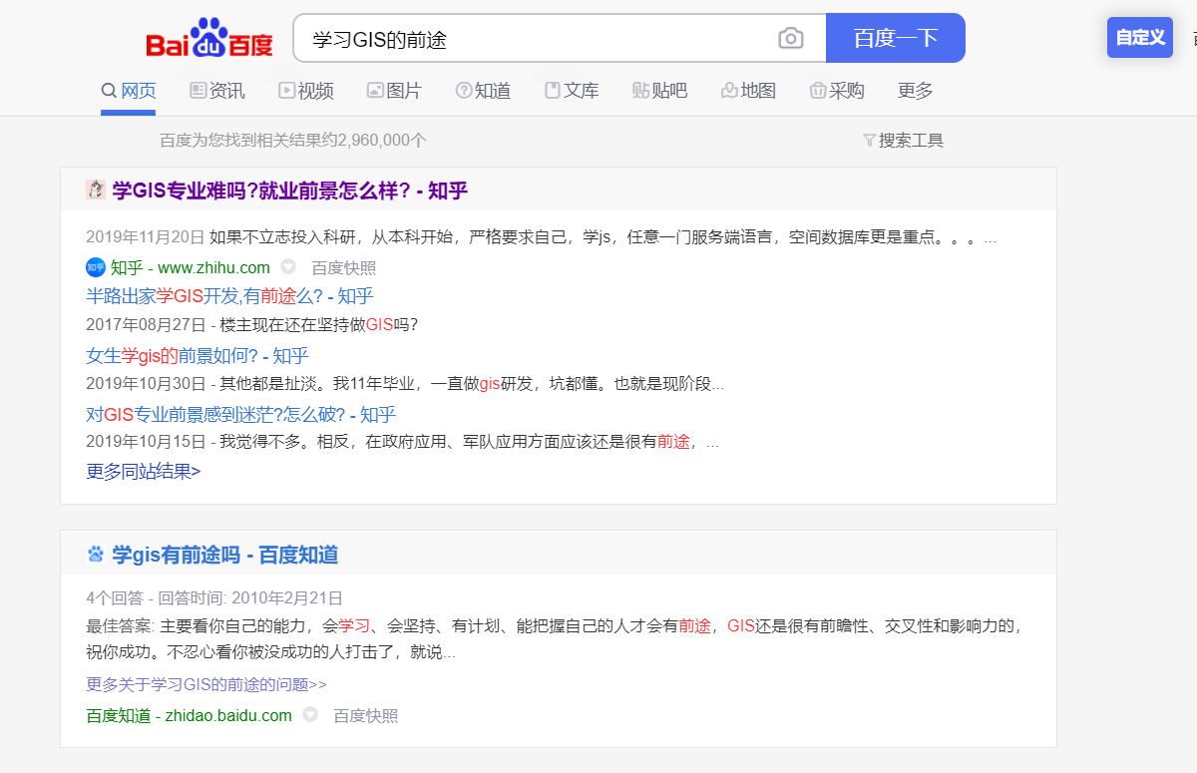The image size is (1197, 773).
Task: Expand dropdown arrow next to zhidao.baidu.com
Action: [309, 715]
